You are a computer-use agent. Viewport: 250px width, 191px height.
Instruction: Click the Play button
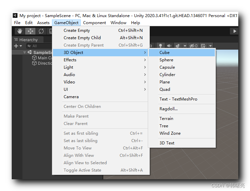(234, 31)
